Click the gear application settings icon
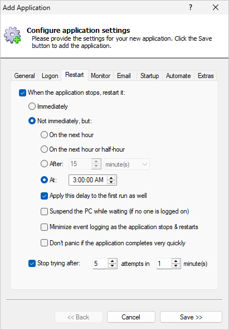Viewport: 229px width, 330px height. tap(12, 35)
